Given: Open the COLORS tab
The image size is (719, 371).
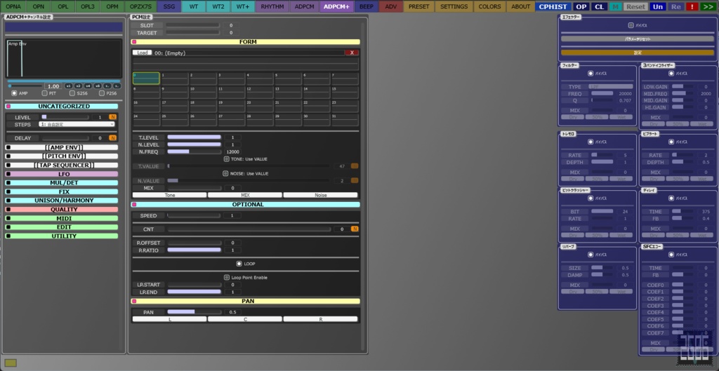Looking at the screenshot, I should (x=489, y=6).
